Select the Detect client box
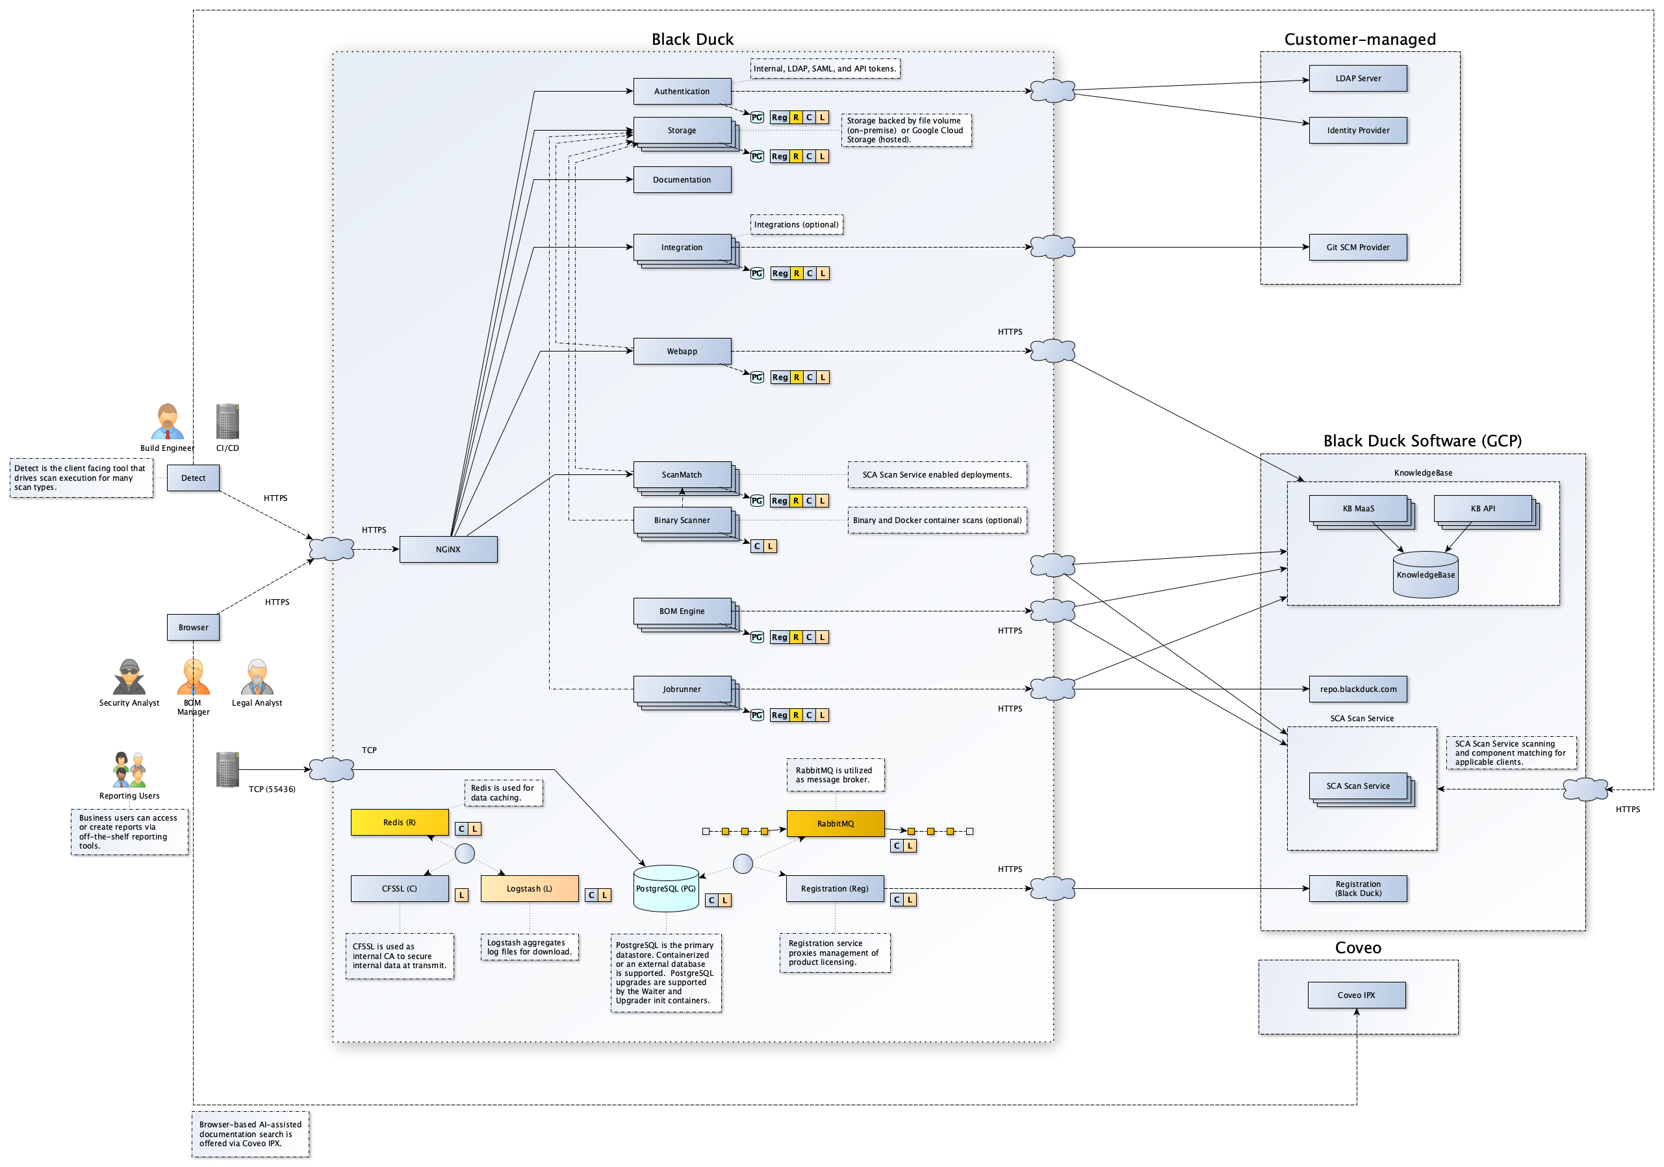The image size is (1664, 1167). pyautogui.click(x=193, y=478)
